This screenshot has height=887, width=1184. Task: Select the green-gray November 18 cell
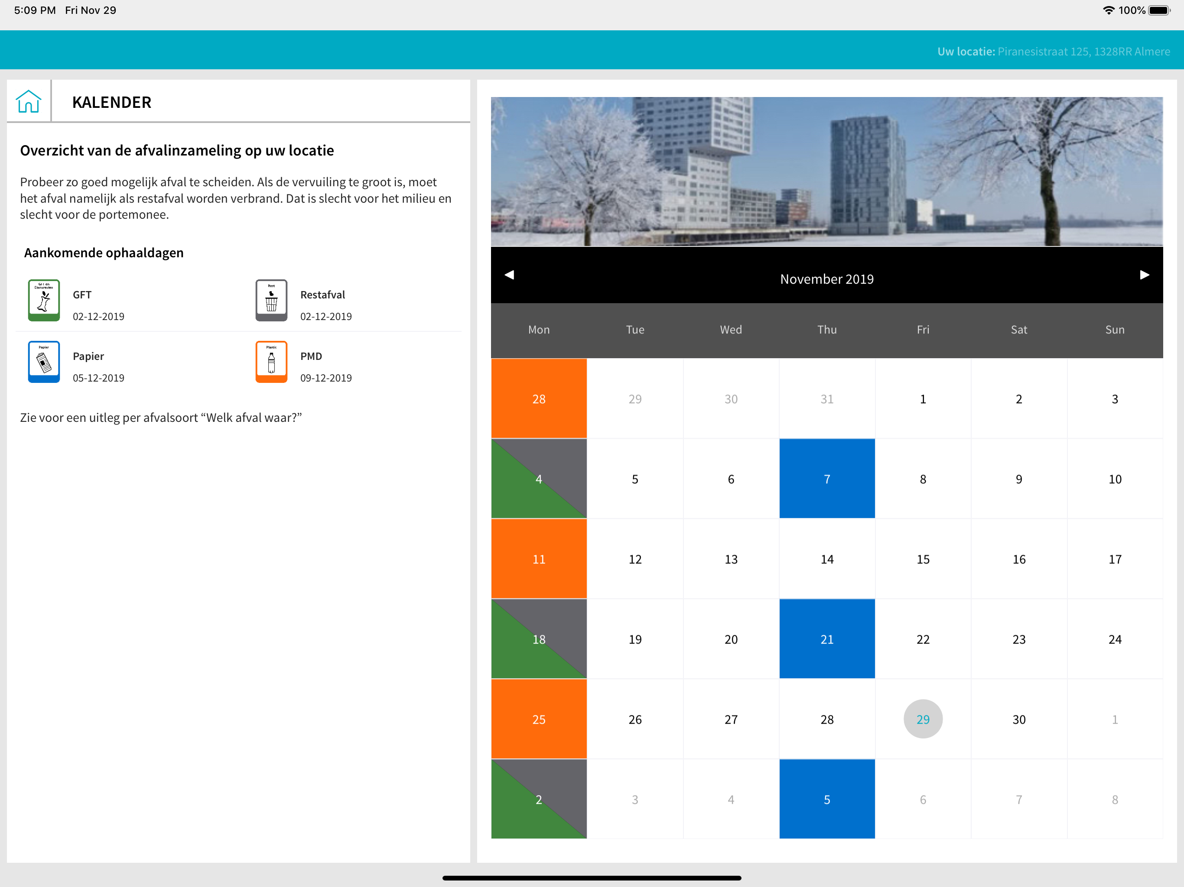[x=538, y=639]
